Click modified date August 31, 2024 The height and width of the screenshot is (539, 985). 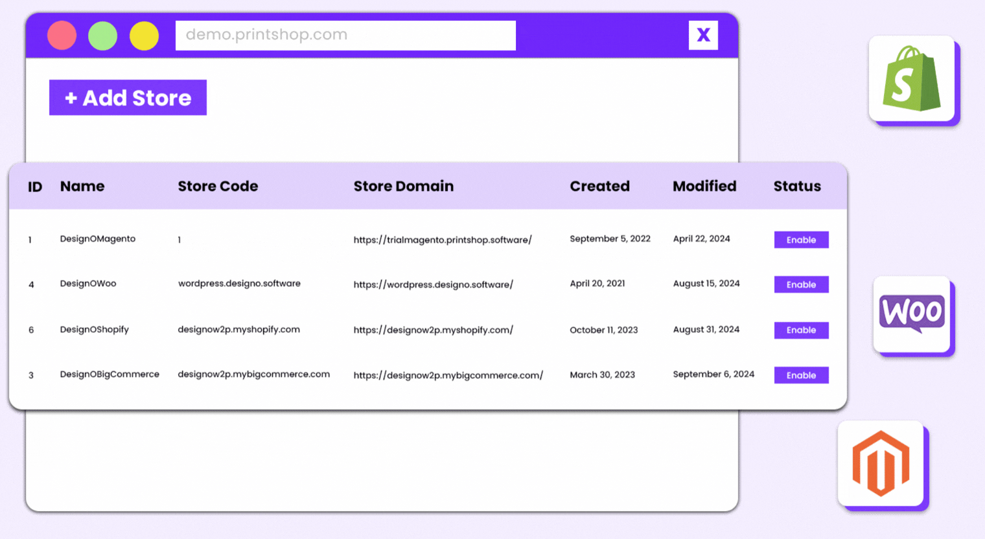706,330
